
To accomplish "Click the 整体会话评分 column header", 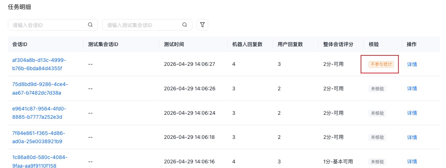I will click(338, 44).
